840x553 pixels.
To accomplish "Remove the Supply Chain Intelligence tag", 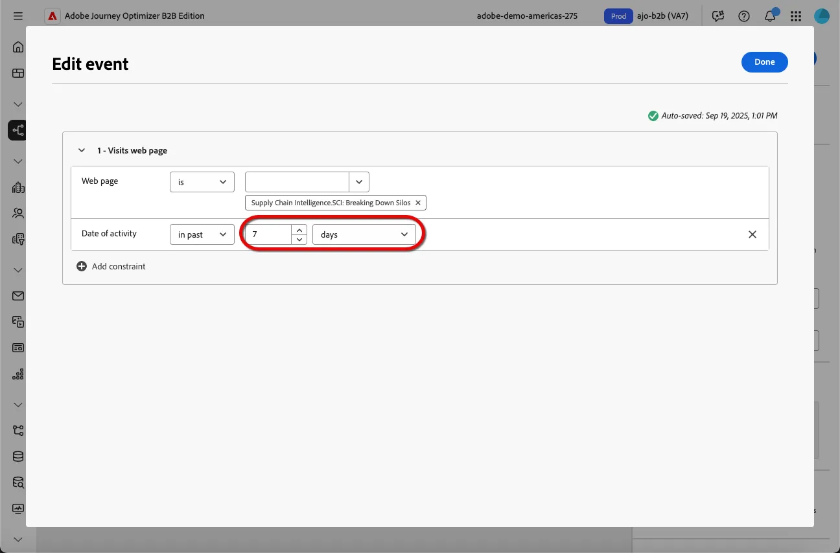I will click(418, 203).
